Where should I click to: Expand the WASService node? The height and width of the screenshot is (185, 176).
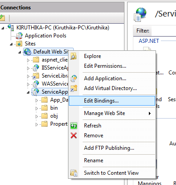click(x=28, y=84)
